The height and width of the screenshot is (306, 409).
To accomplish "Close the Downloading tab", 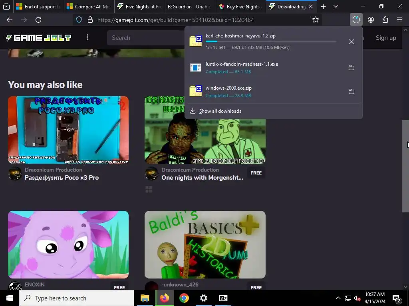I will (311, 6).
